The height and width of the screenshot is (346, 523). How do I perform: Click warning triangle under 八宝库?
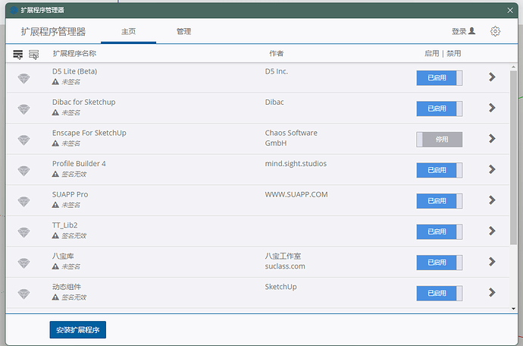(55, 266)
